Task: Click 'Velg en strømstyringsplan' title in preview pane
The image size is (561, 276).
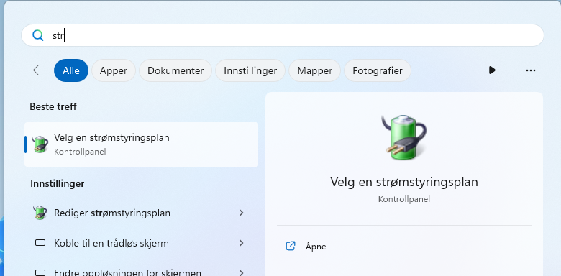Action: [404, 182]
